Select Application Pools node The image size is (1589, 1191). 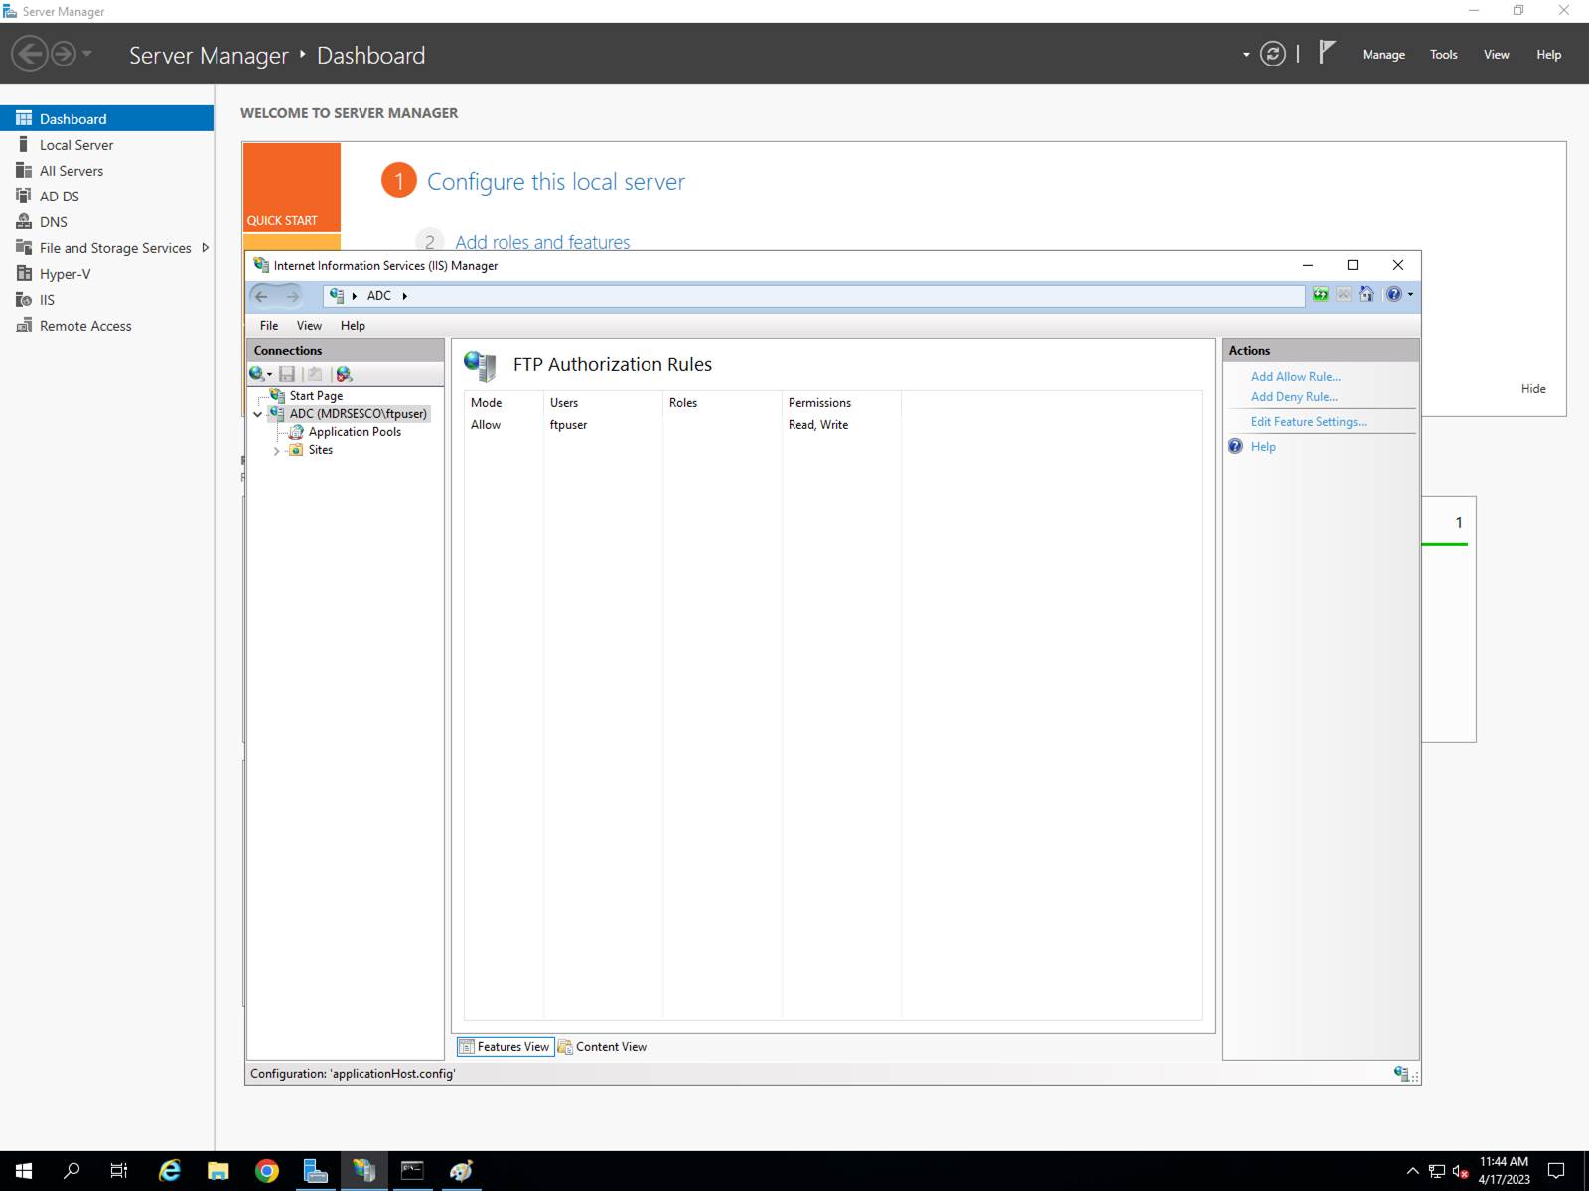tap(355, 432)
